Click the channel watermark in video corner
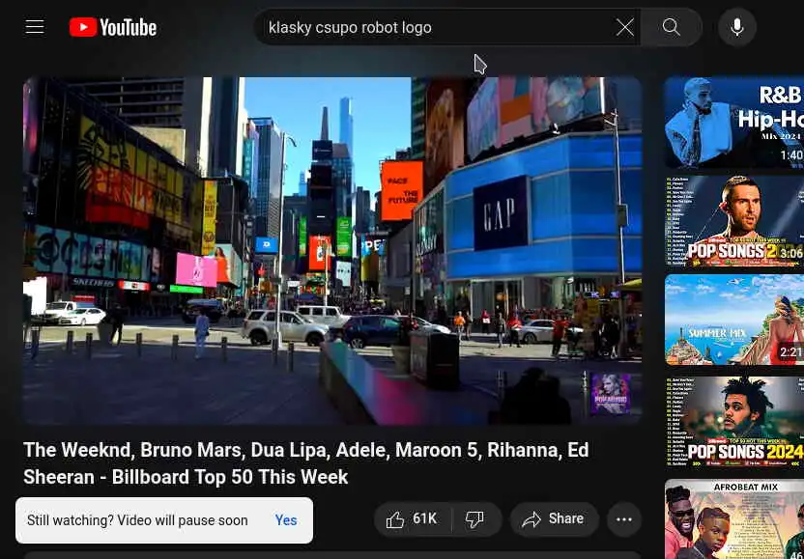This screenshot has width=804, height=559. (610, 394)
